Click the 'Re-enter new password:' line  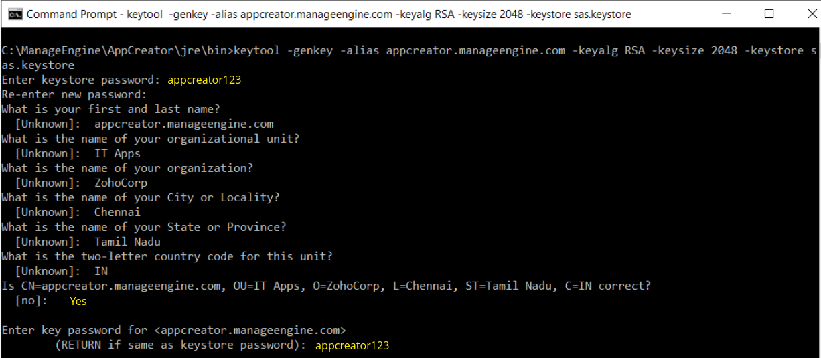click(74, 94)
